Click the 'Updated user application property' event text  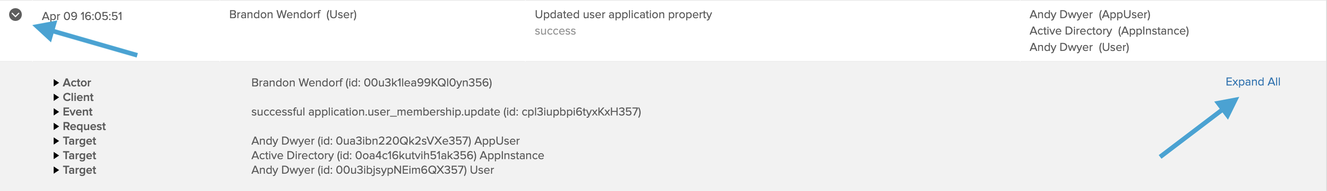pyautogui.click(x=623, y=15)
